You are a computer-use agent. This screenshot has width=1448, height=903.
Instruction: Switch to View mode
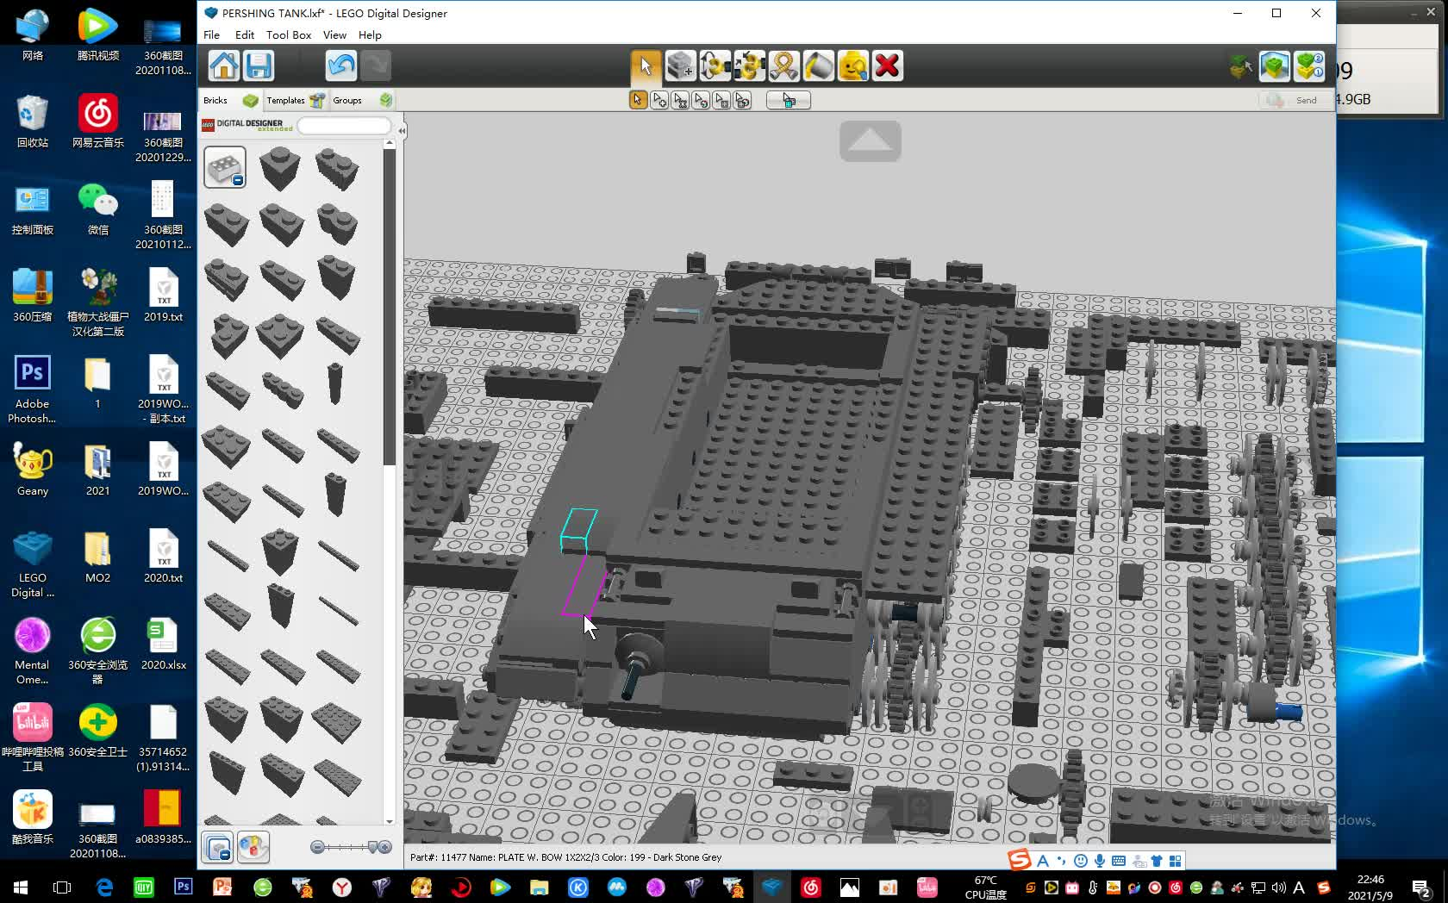pyautogui.click(x=1275, y=65)
